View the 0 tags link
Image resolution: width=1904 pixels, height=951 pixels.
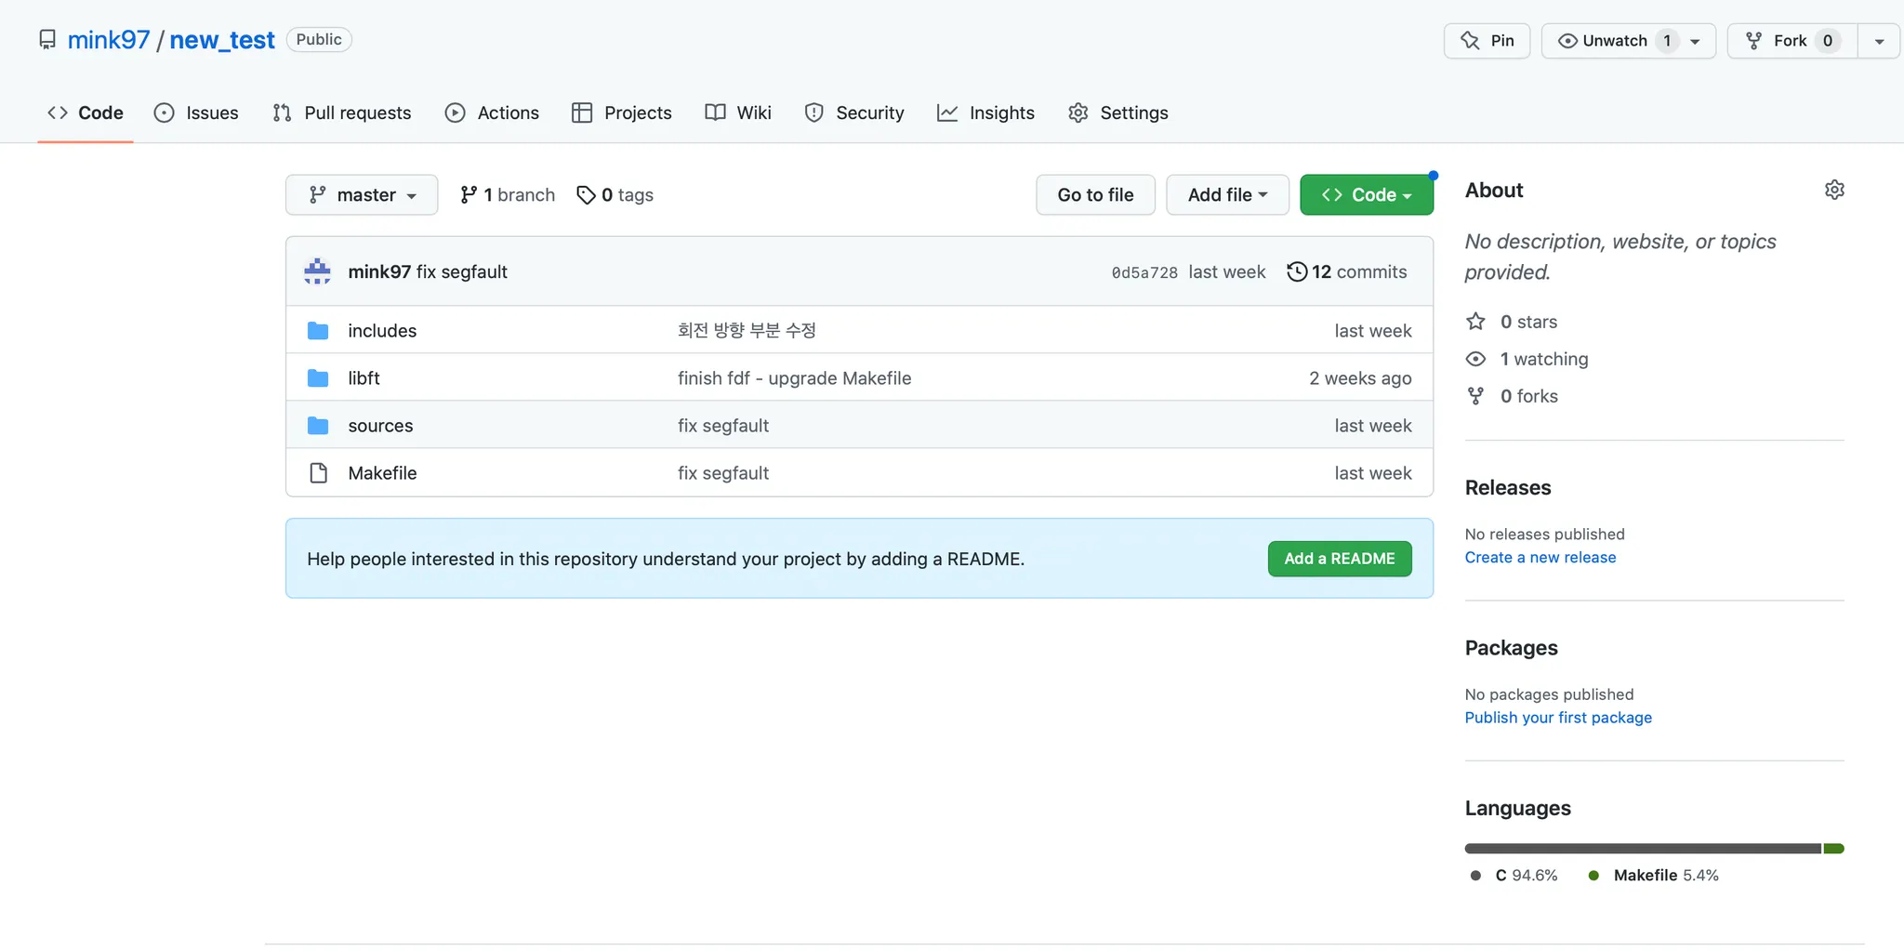615,195
